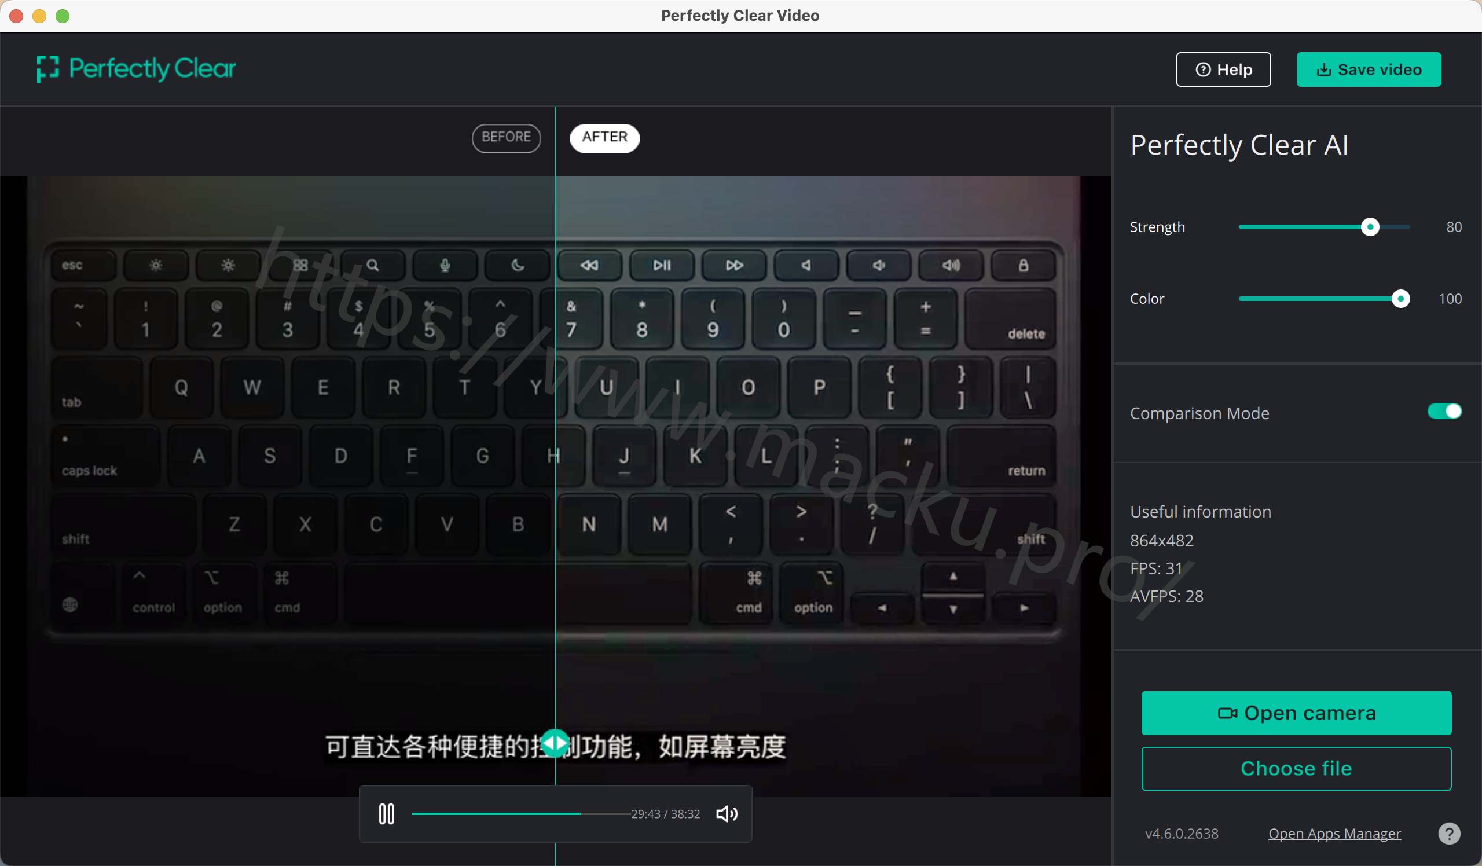Screen dimensions: 1482x866
Task: Click the comparison divider handle arrows
Action: click(555, 743)
